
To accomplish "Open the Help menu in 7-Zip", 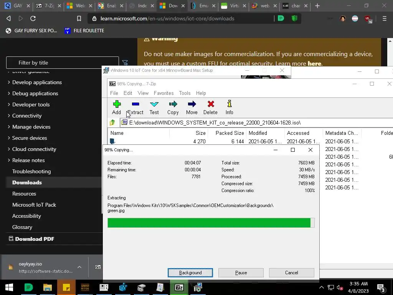I will 201,93.
